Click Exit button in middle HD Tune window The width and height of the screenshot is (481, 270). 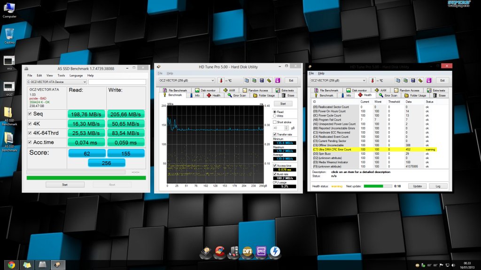tap(291, 81)
